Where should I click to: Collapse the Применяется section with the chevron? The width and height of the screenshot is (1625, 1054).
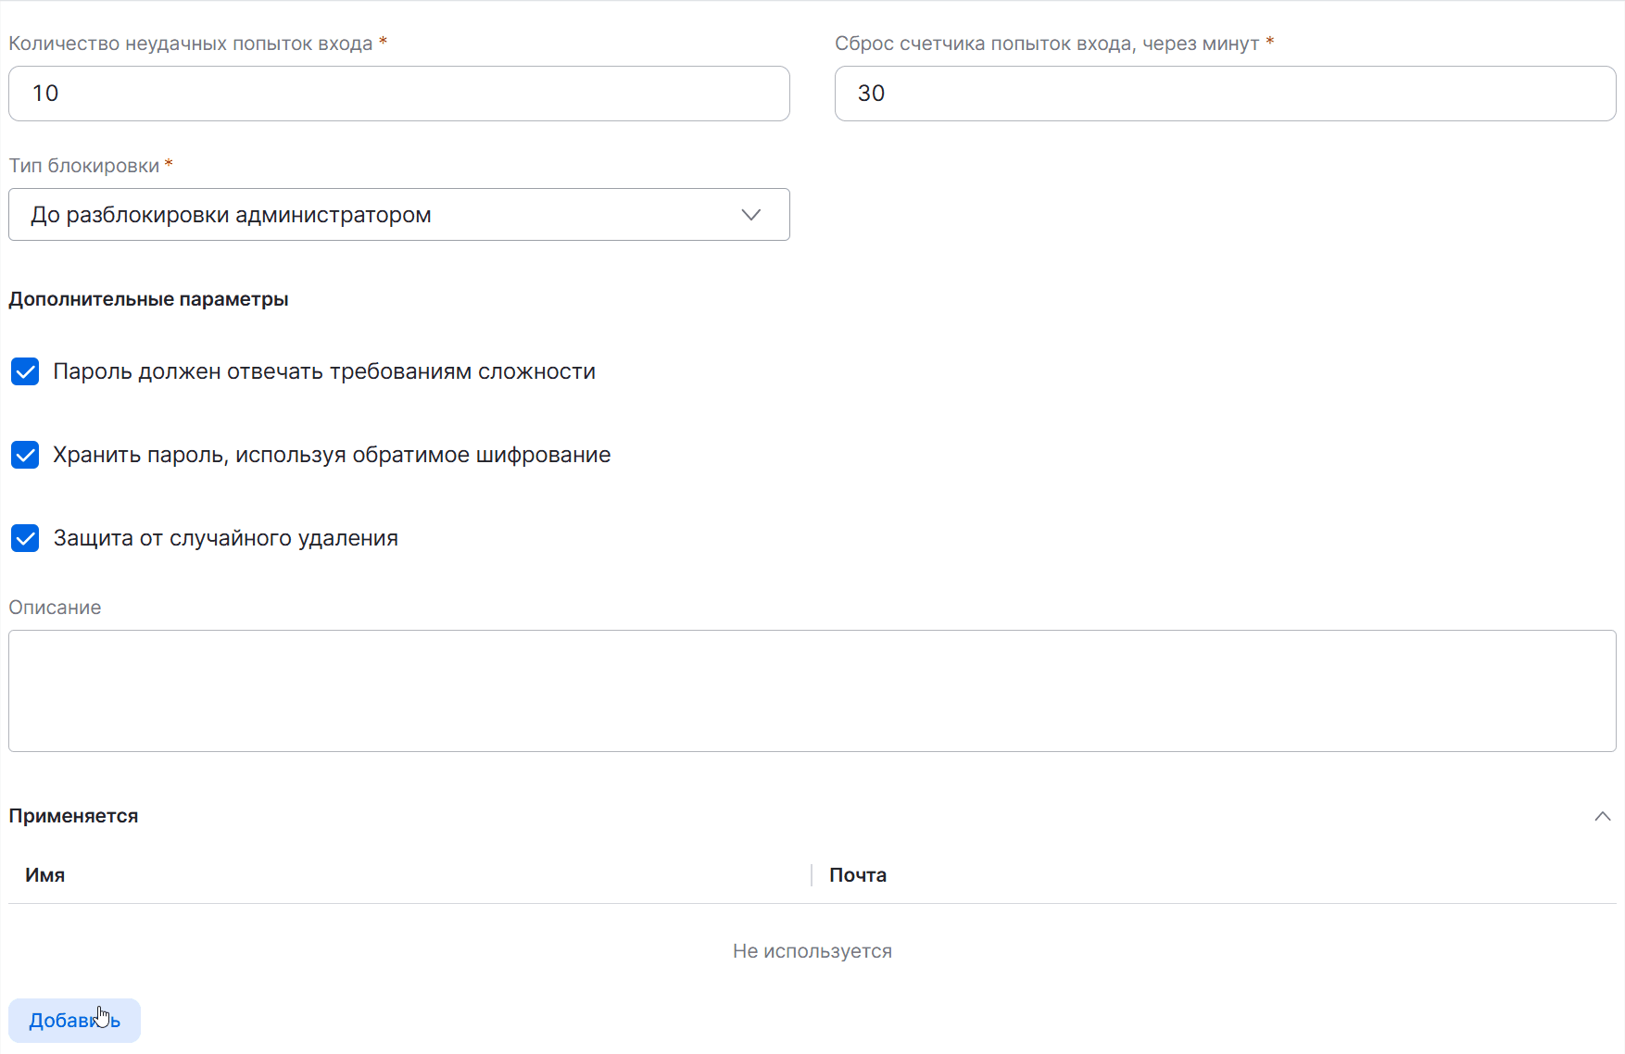[x=1602, y=816]
